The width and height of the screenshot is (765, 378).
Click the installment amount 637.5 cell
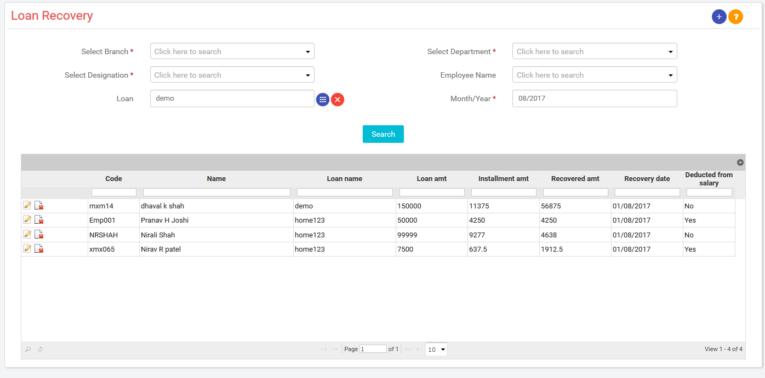(x=504, y=249)
